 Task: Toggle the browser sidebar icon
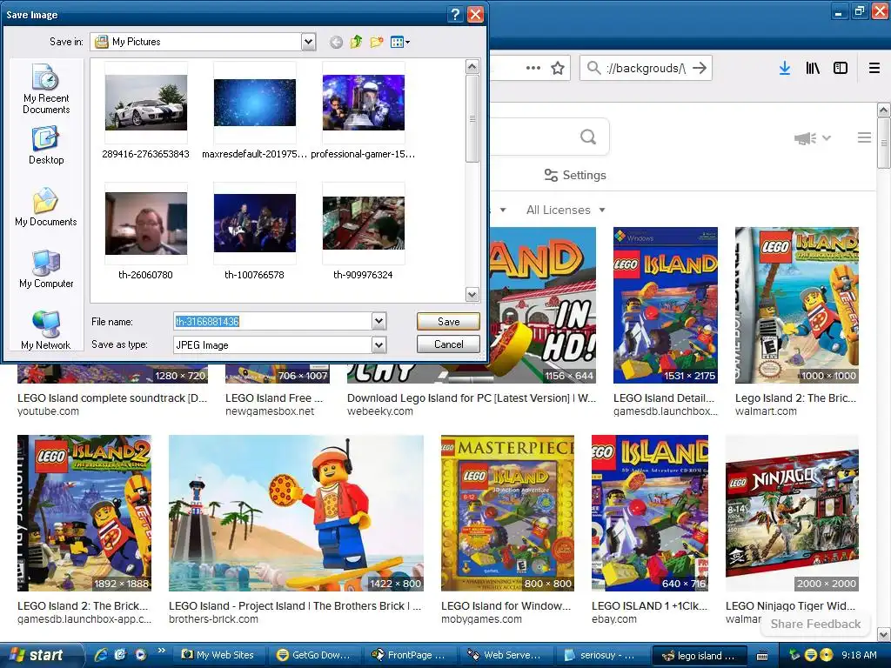[x=841, y=68]
